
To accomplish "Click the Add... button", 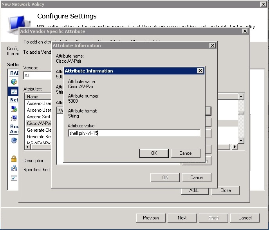I will click(195, 190).
